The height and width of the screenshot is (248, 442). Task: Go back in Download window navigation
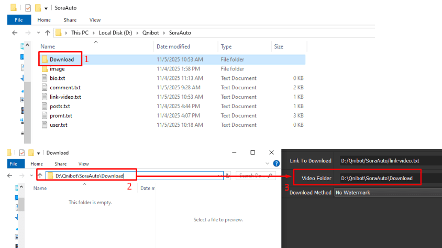(10, 176)
